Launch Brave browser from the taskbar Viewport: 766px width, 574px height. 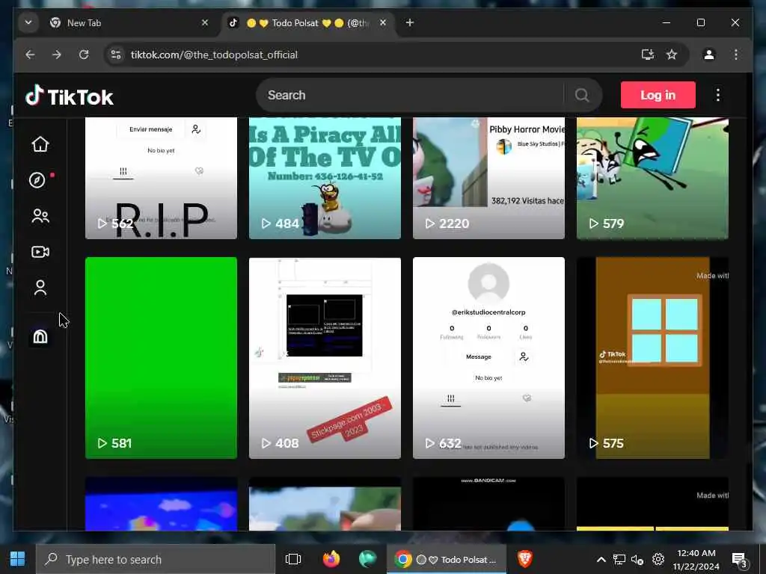525,559
